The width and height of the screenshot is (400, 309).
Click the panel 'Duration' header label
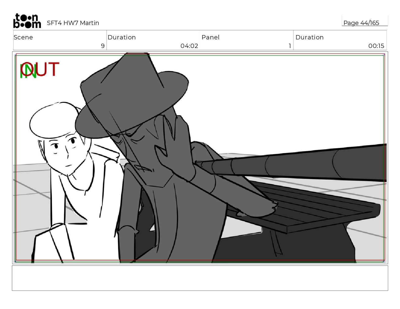(310, 37)
